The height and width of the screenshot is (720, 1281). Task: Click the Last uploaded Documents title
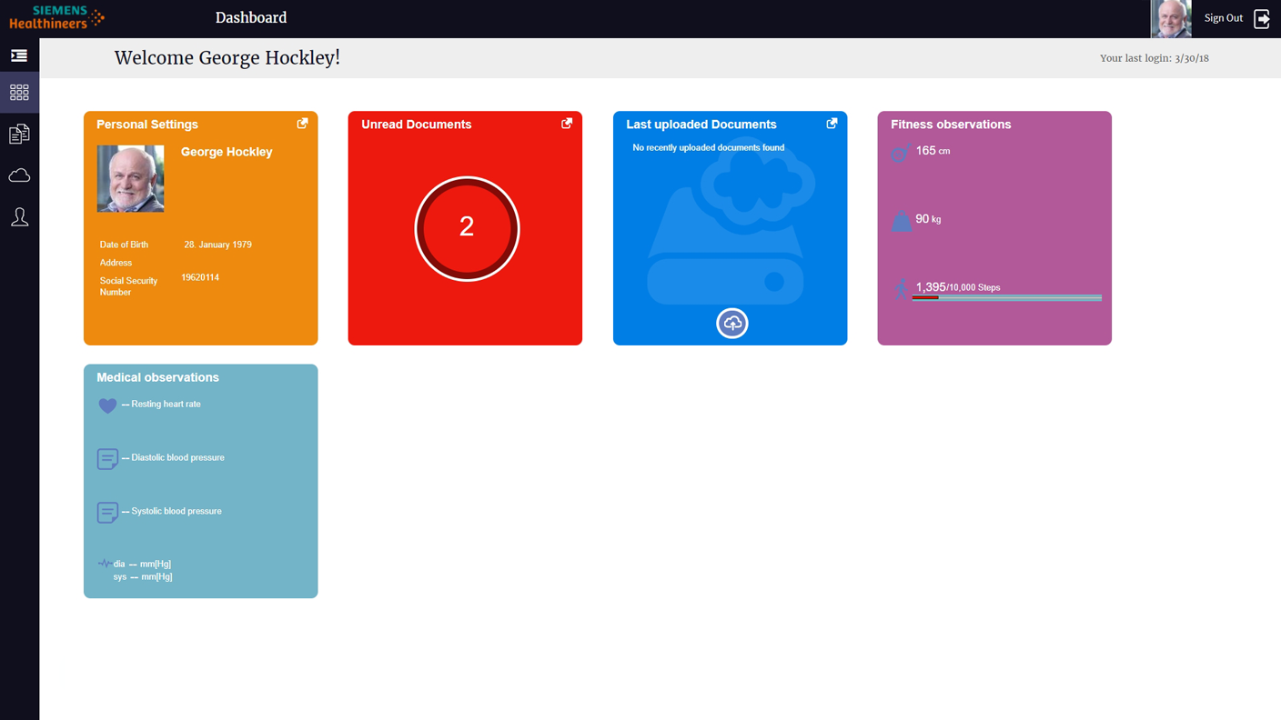[701, 125]
